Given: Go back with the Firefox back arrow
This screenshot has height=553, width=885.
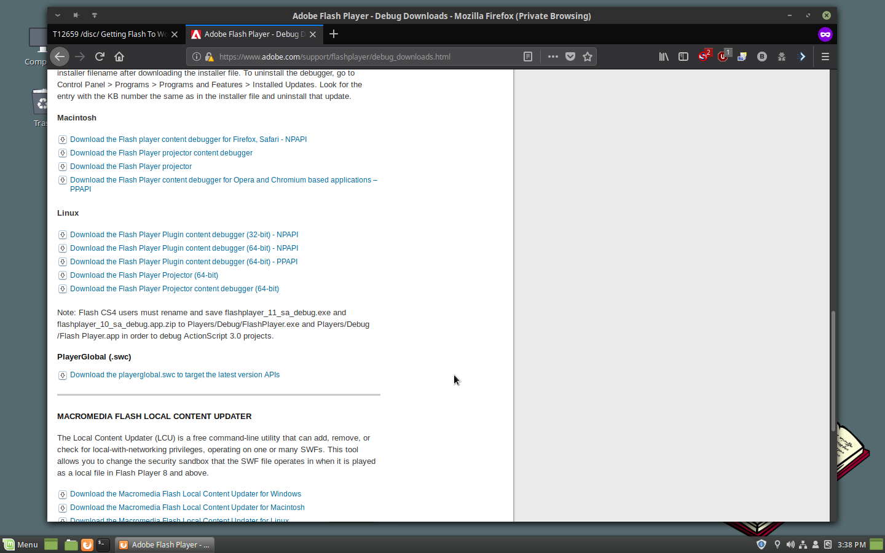Looking at the screenshot, I should [60, 57].
